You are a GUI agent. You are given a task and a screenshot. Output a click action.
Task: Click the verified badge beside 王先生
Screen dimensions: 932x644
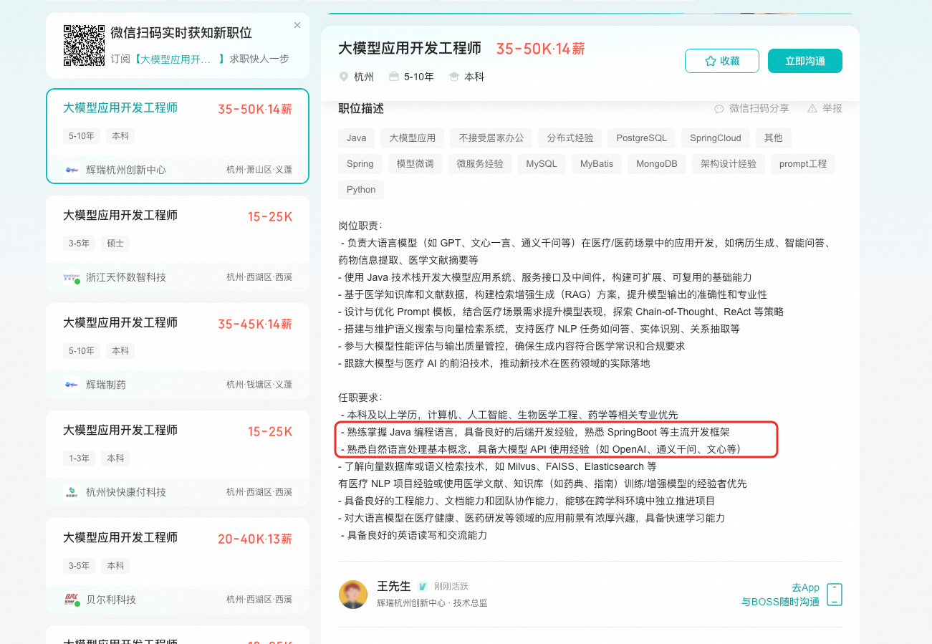[423, 586]
